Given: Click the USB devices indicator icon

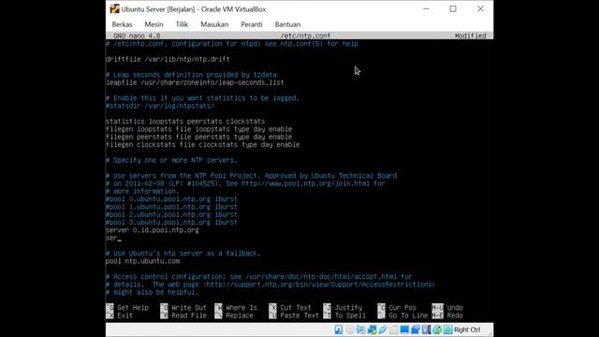Looking at the screenshot, I should pyautogui.click(x=383, y=330).
